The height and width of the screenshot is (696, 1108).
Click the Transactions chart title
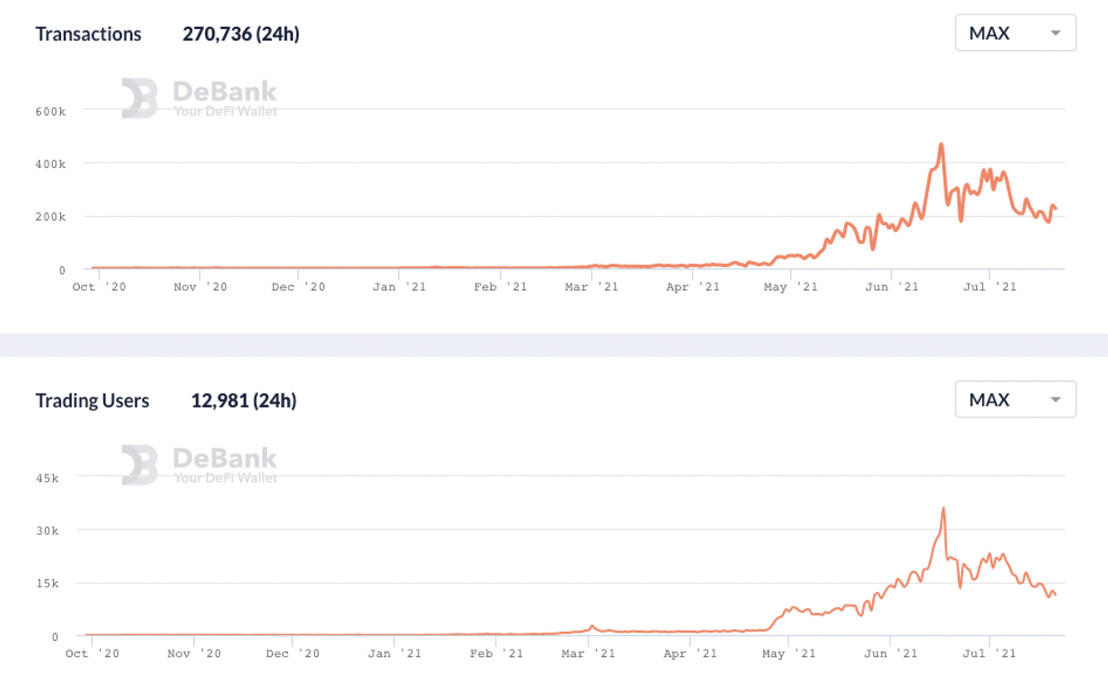pyautogui.click(x=89, y=34)
